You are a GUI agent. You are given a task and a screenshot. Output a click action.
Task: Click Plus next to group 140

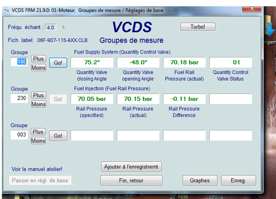39,58
